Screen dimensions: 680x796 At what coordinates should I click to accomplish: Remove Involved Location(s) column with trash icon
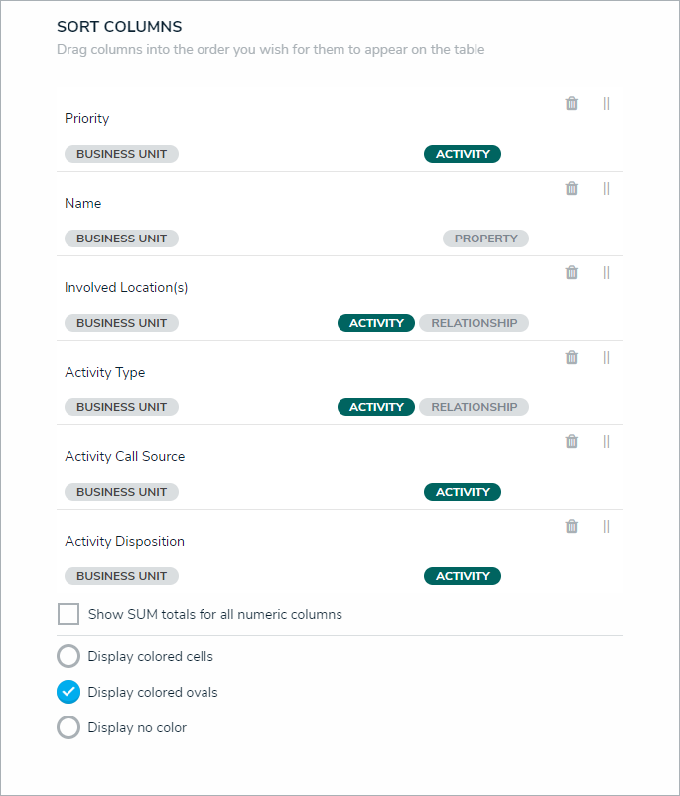point(572,272)
